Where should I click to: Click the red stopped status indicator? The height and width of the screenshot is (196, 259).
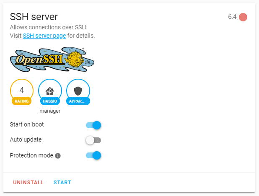coord(243,17)
